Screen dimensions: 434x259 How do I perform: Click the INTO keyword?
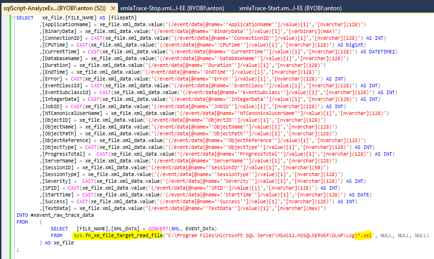coord(22,215)
